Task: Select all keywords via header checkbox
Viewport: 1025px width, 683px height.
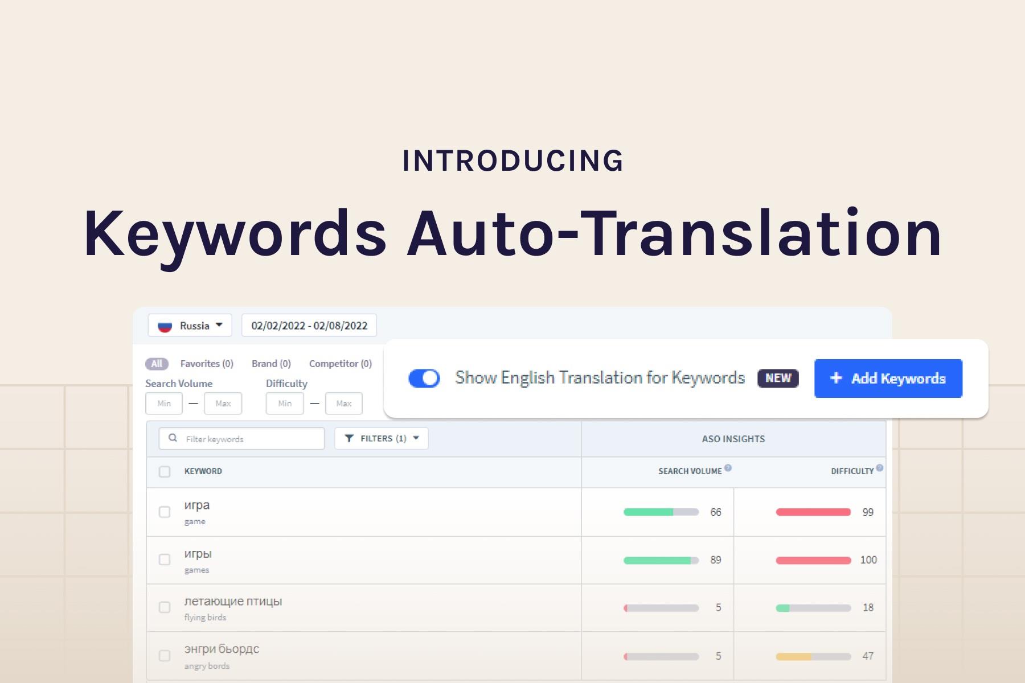Action: [165, 471]
